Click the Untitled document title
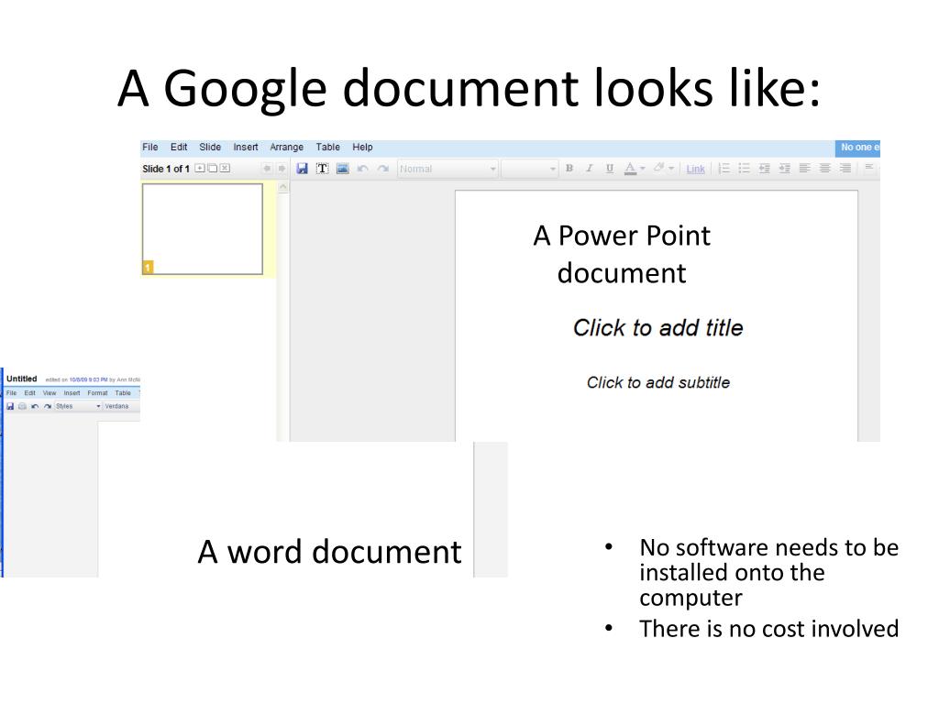The height and width of the screenshot is (704, 939). (22, 379)
